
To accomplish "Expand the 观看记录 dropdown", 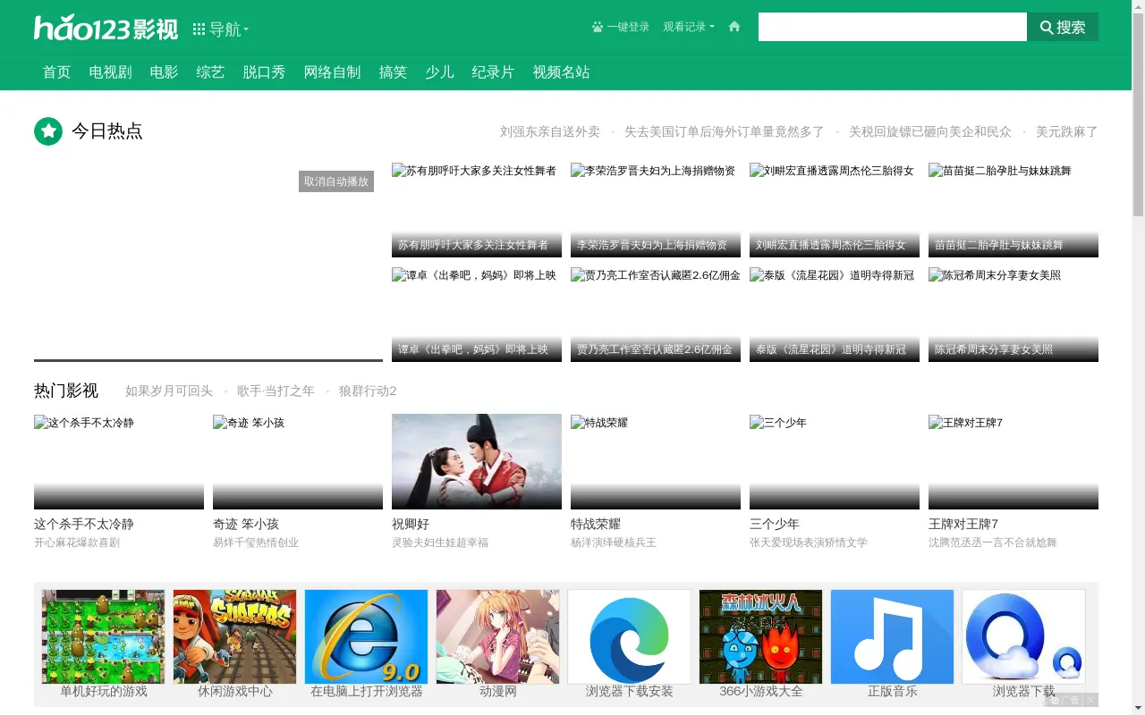I will (689, 27).
